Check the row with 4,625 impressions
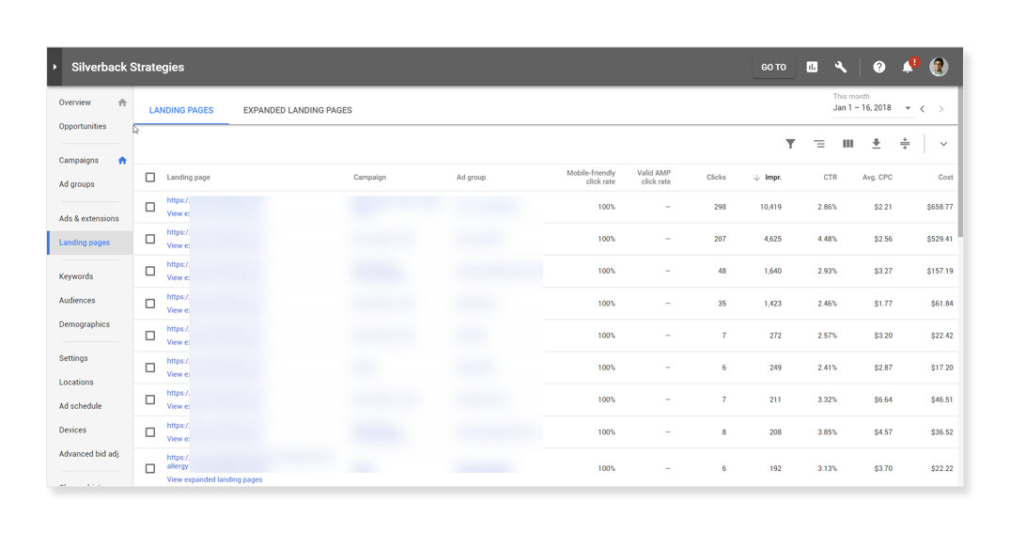1010x533 pixels. coord(150,239)
